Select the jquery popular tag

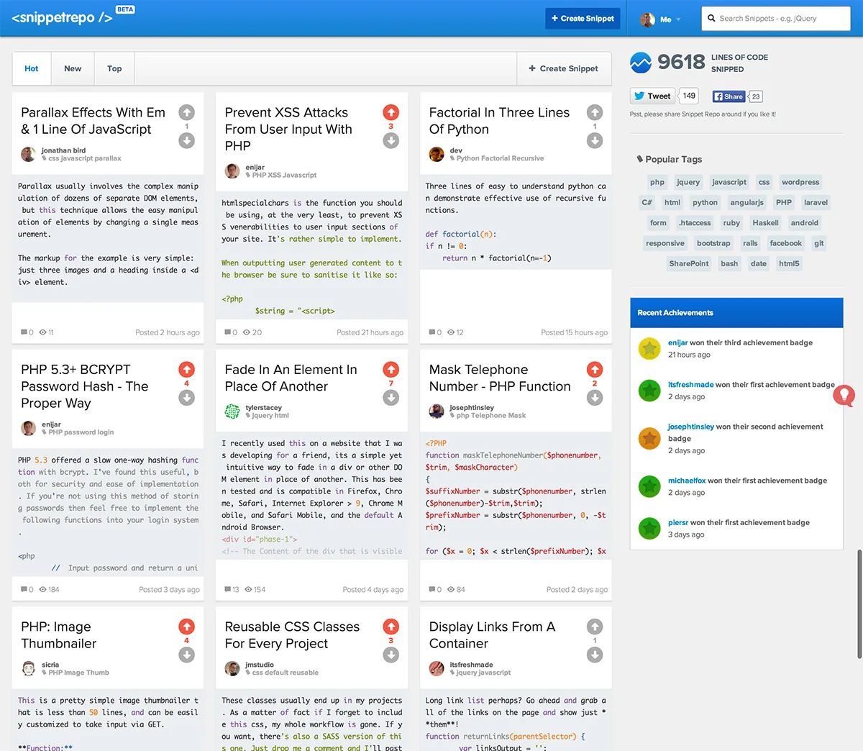coord(688,182)
